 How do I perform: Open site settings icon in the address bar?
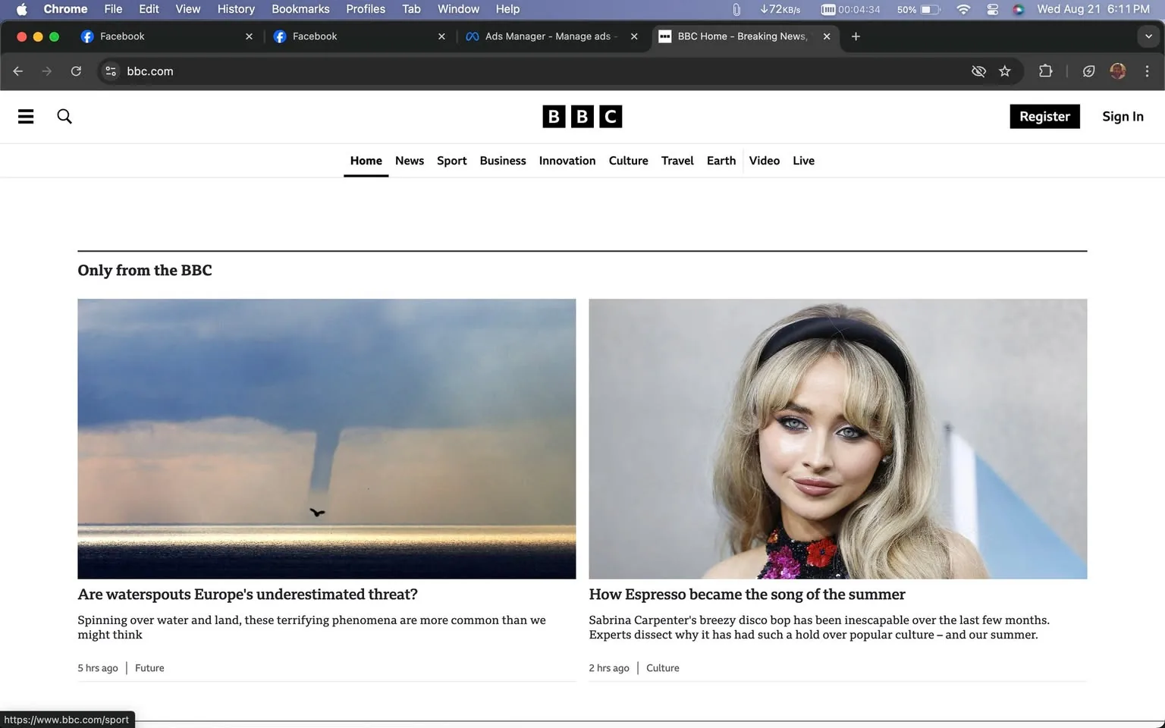110,71
